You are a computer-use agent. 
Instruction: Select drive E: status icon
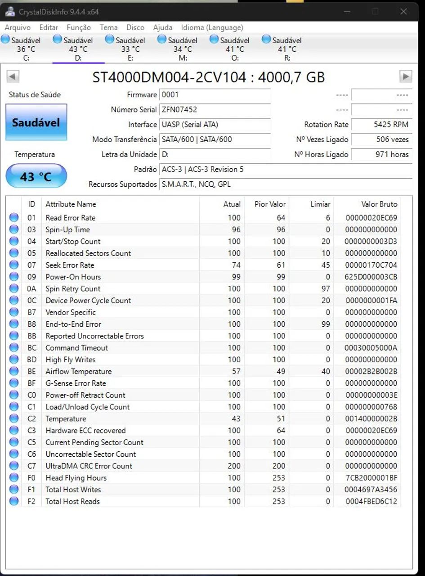pyautogui.click(x=109, y=40)
